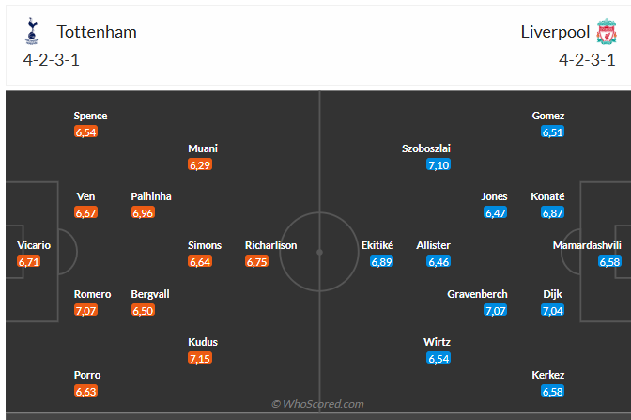Select Romero's 7,07 rating badge
The width and height of the screenshot is (631, 420).
coord(85,310)
